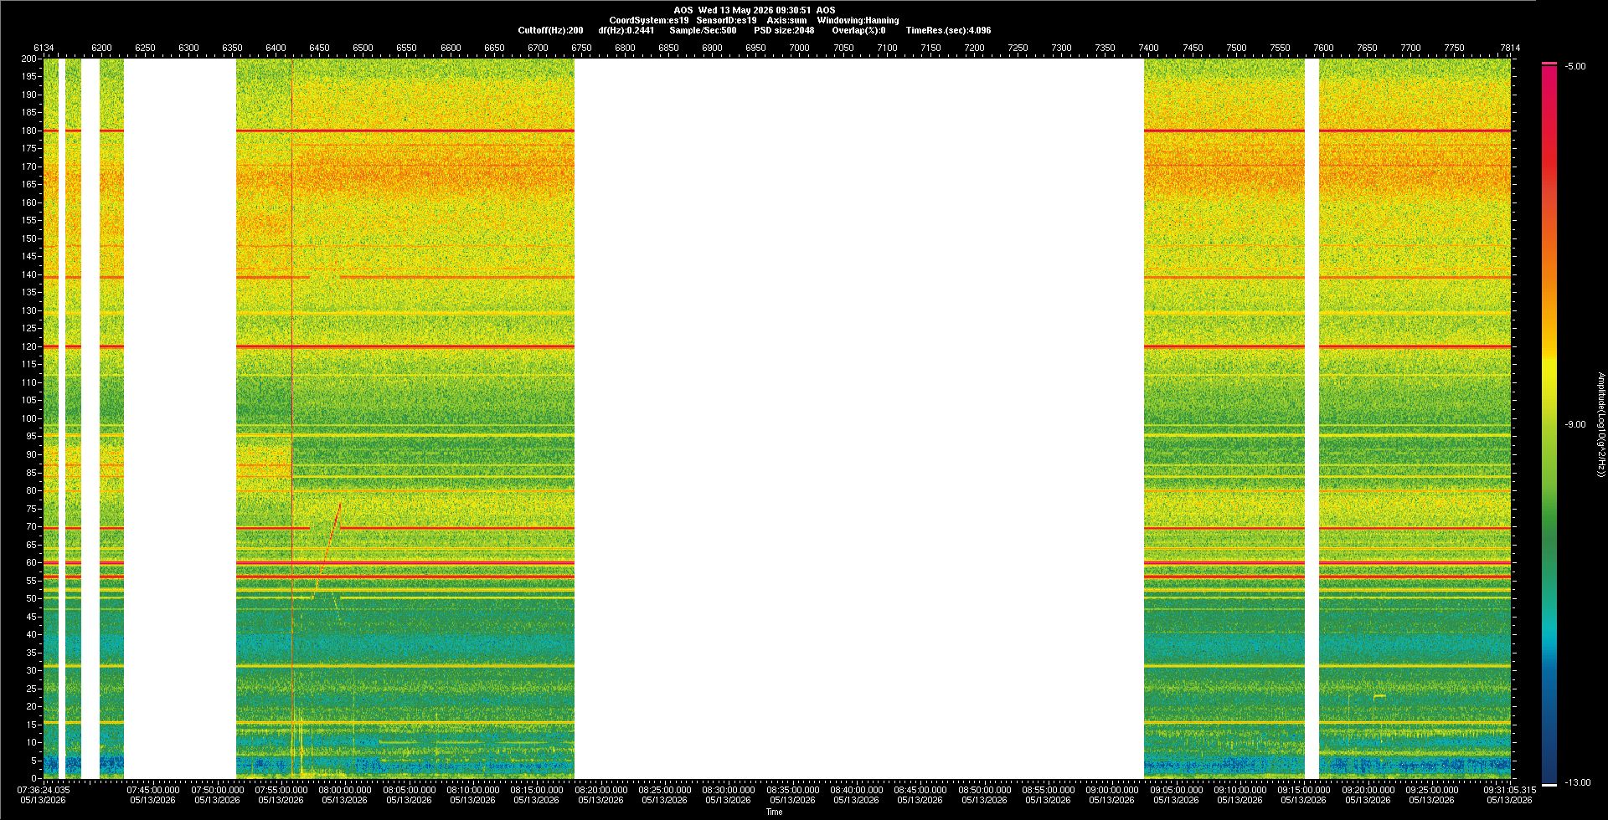The image size is (1608, 820).
Task: Click the Amplitude Log10(g^2/Hz) colorbar title
Action: coord(1600,425)
